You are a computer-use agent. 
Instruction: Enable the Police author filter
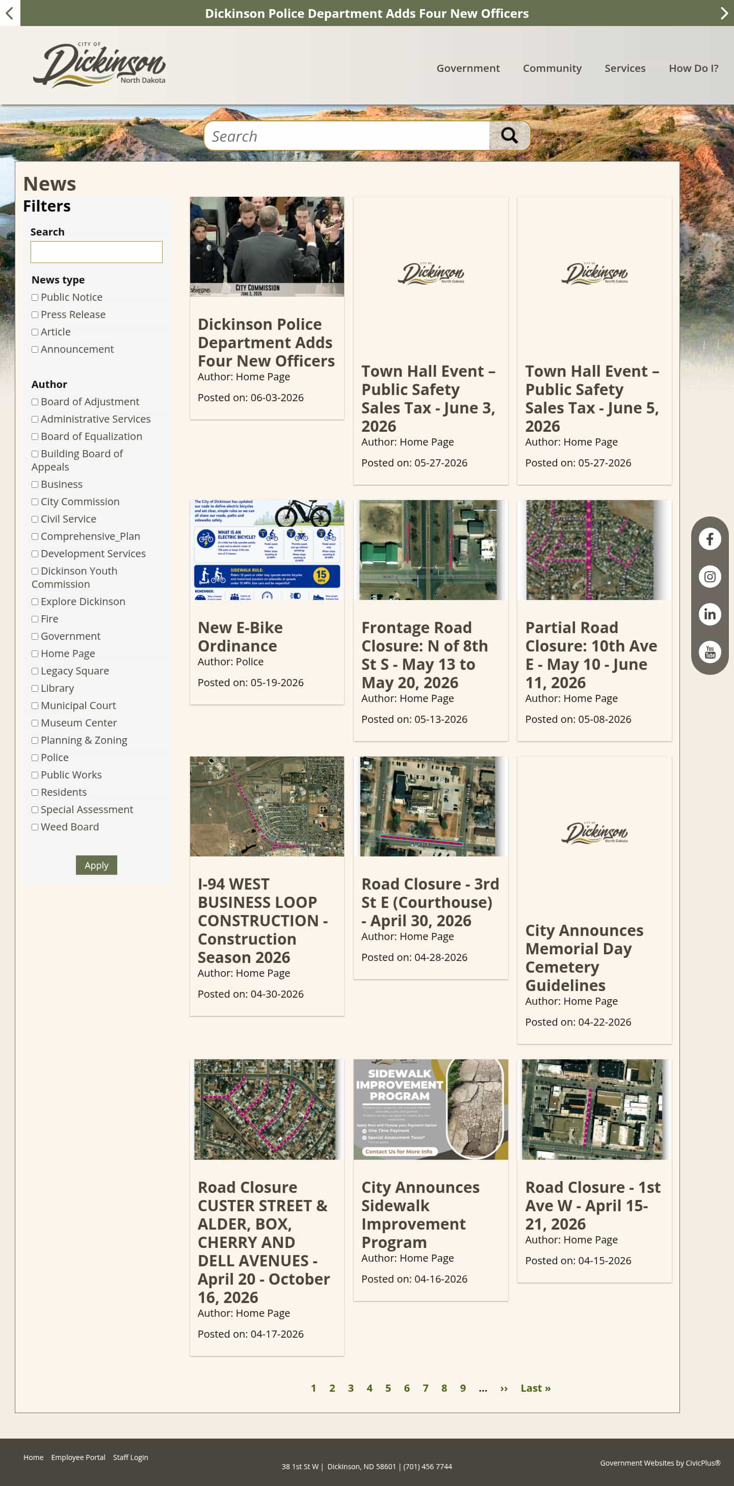click(35, 758)
